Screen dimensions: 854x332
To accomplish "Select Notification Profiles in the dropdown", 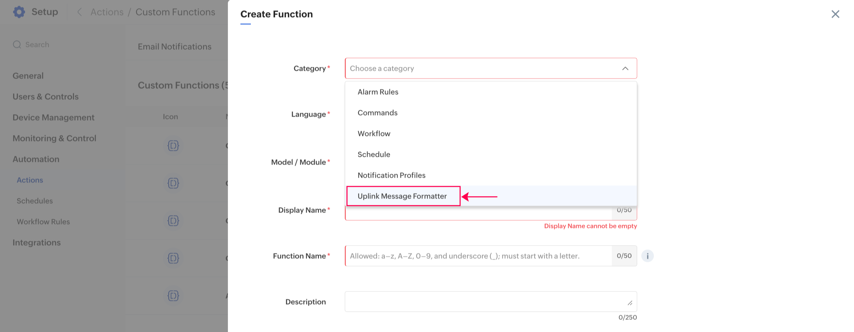I will (x=391, y=175).
